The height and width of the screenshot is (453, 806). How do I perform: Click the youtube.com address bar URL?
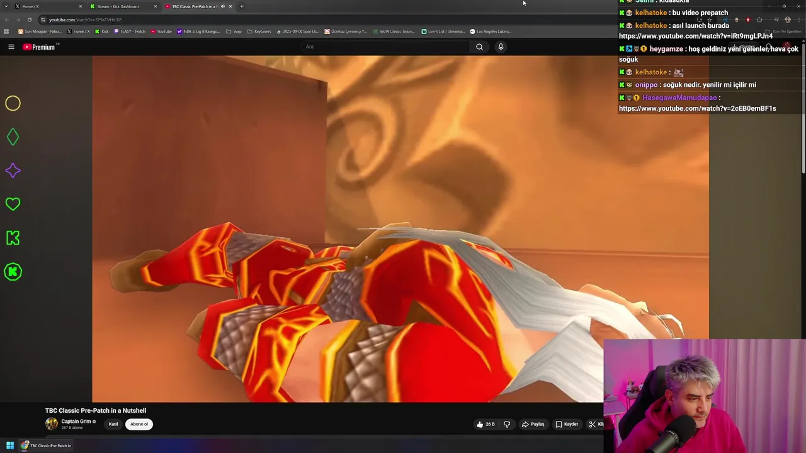tap(85, 20)
